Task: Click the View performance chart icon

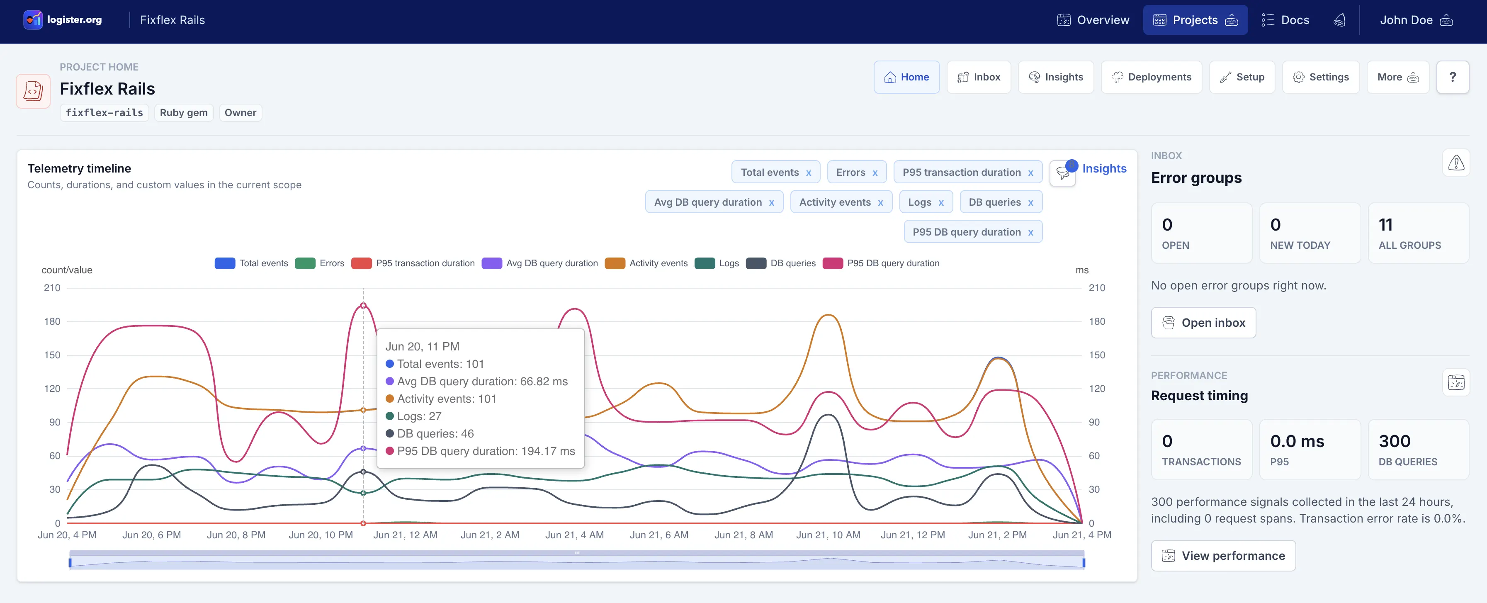Action: 1169,556
